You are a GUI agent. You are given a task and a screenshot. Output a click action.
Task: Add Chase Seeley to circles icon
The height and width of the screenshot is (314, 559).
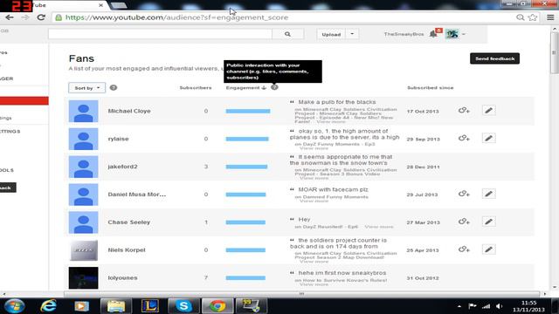(x=464, y=222)
